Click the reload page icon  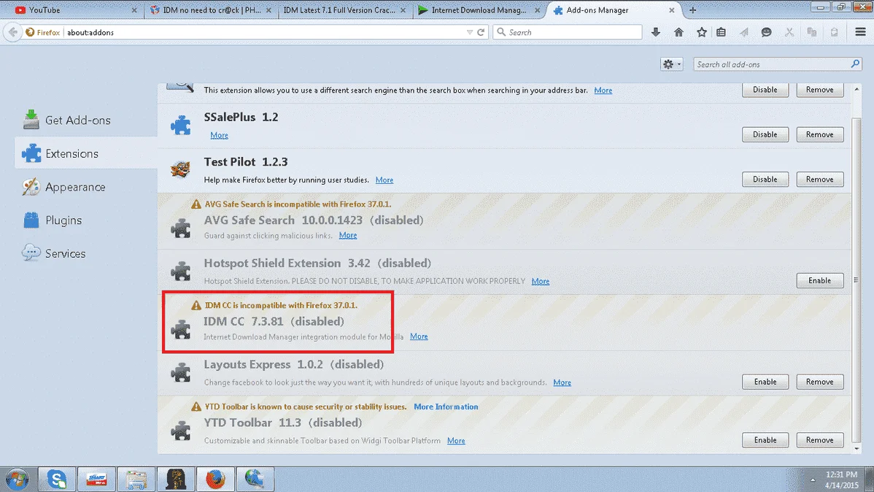coord(481,32)
